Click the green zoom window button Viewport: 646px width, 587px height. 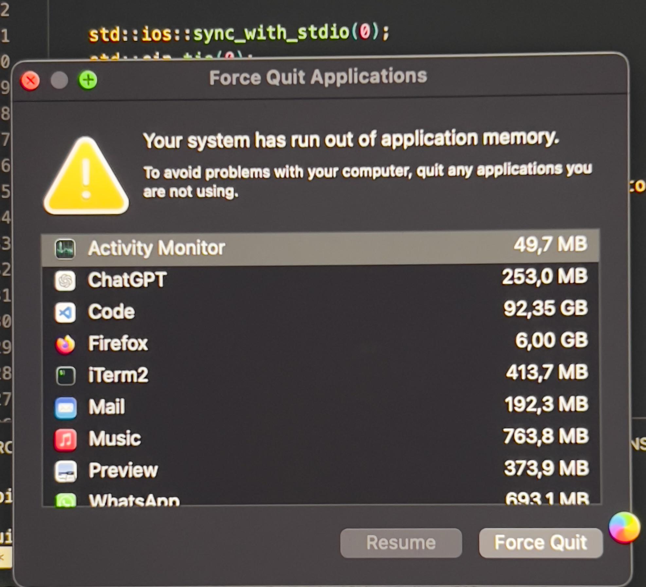click(88, 80)
